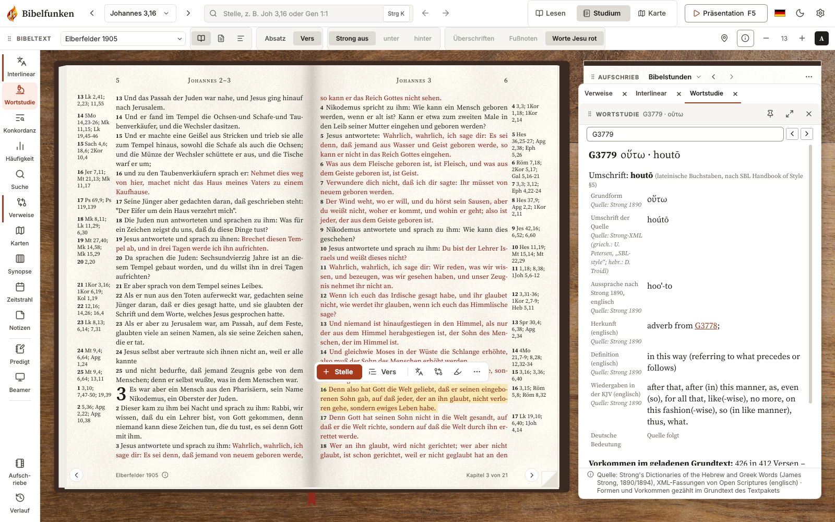The height and width of the screenshot is (522, 835).
Task: Toggle Worte Jesu rot option
Action: click(574, 39)
